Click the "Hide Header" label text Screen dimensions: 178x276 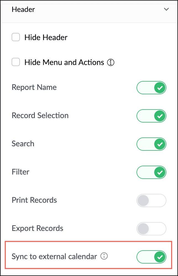pyautogui.click(x=46, y=38)
